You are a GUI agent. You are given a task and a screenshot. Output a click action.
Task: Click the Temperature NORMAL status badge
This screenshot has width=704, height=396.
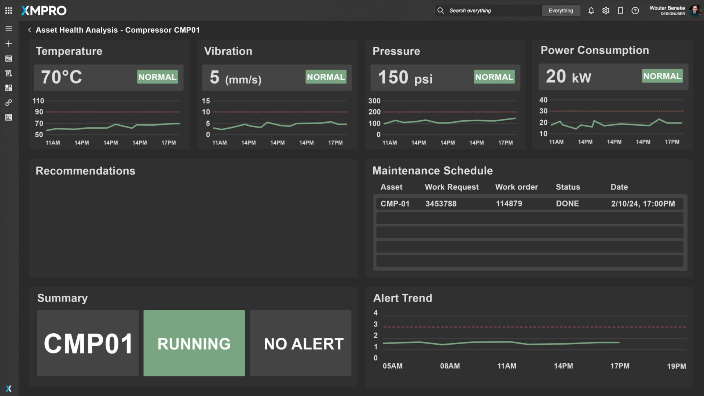157,77
